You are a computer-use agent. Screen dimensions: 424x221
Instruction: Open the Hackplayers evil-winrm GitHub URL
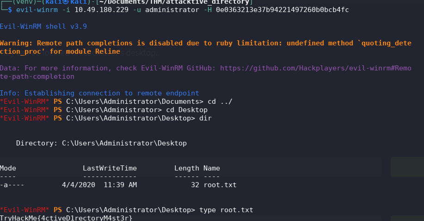(315, 68)
